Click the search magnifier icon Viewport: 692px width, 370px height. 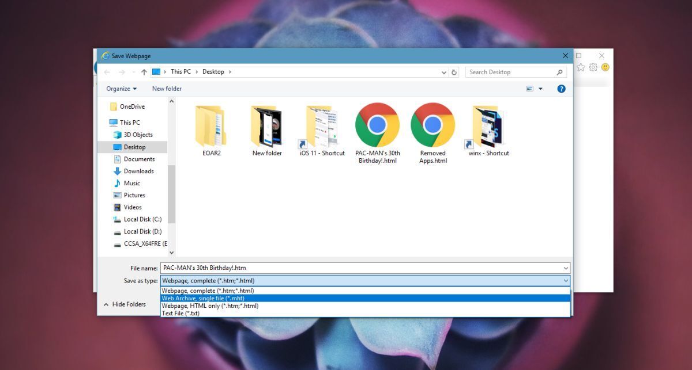(559, 73)
